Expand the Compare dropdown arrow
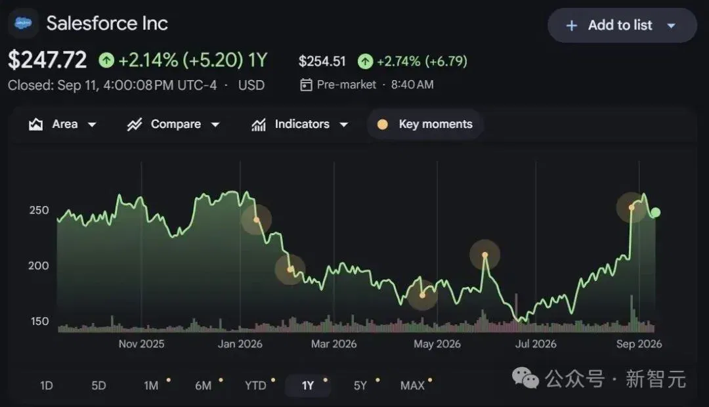709x407 pixels. [x=215, y=124]
